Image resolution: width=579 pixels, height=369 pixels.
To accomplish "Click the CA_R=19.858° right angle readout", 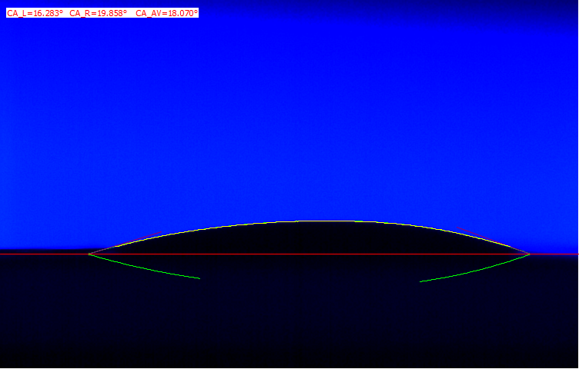I will click(98, 13).
